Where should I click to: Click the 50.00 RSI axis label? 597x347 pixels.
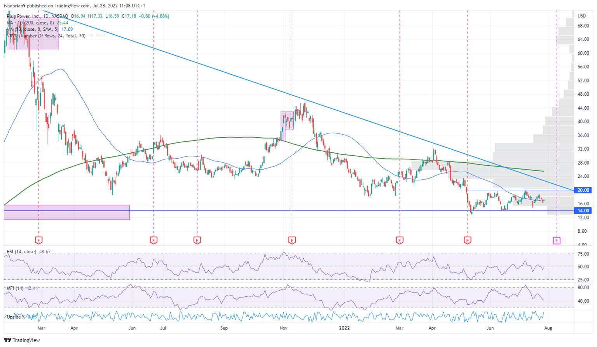583,267
